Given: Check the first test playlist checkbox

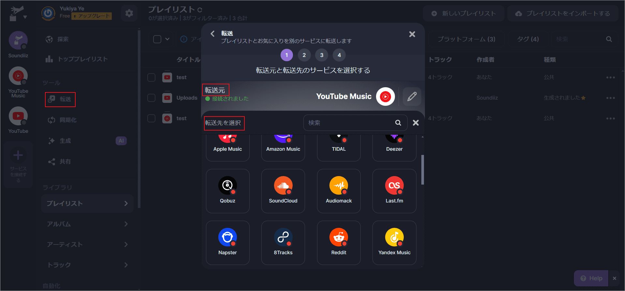Looking at the screenshot, I should tap(151, 77).
